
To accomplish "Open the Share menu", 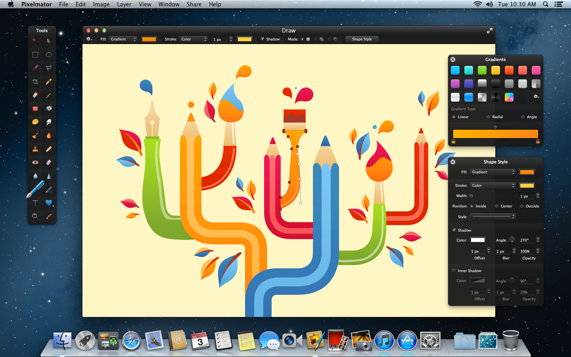I will click(194, 4).
